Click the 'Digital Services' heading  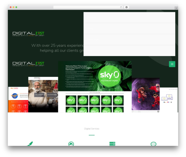[x=92, y=129]
